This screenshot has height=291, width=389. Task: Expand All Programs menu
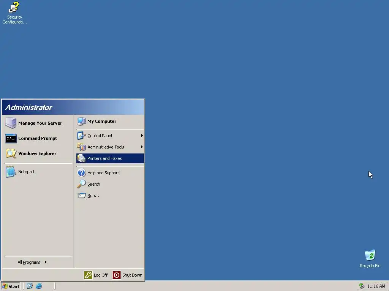click(x=32, y=262)
